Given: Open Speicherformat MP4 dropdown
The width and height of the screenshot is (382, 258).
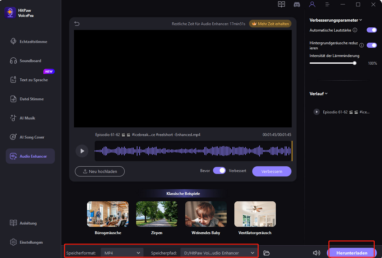Looking at the screenshot, I should [x=122, y=253].
